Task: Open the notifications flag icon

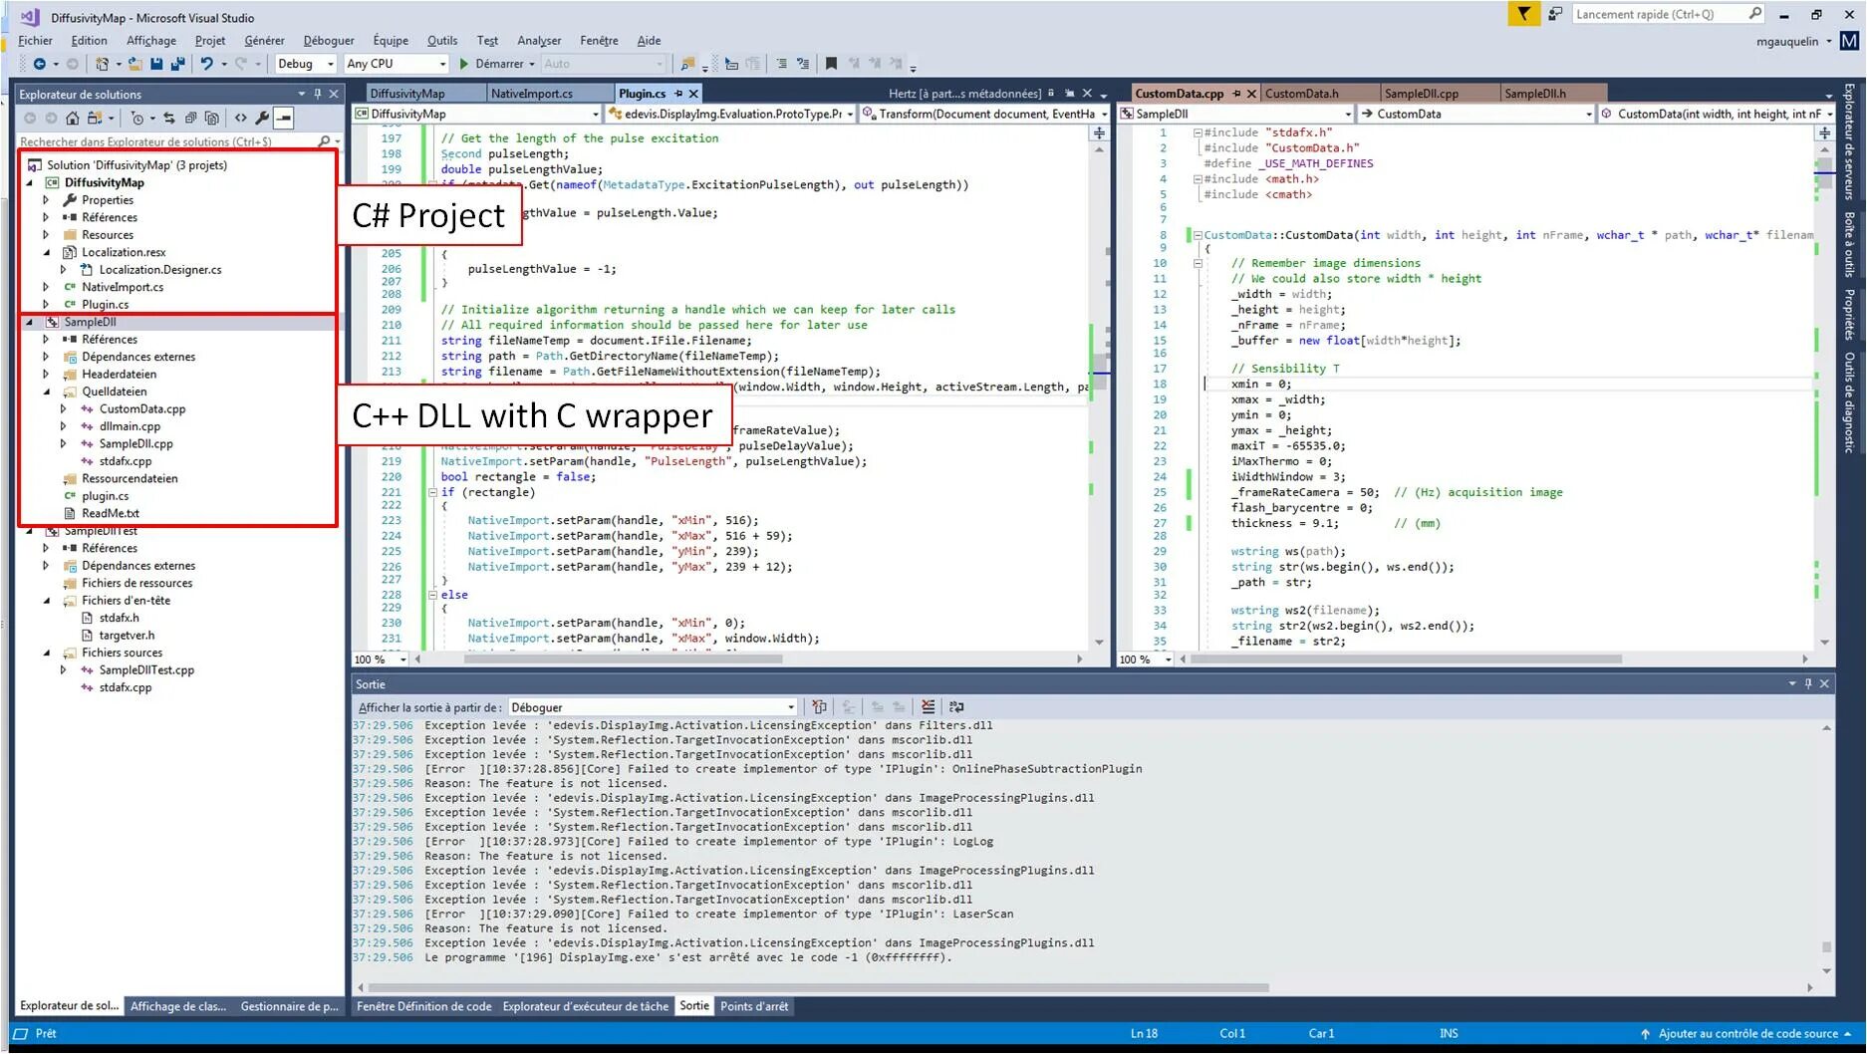Action: point(1523,14)
